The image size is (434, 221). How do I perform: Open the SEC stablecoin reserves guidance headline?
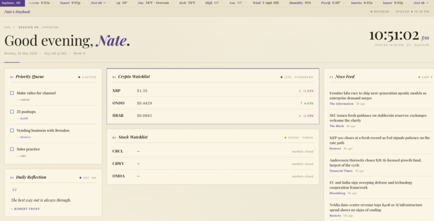pos(378,118)
